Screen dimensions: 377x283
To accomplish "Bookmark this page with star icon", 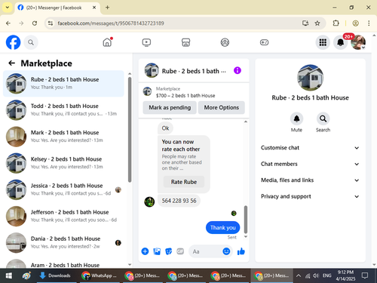I will (x=317, y=23).
